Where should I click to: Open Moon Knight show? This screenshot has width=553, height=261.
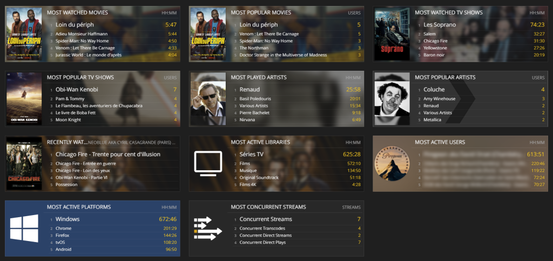point(68,120)
